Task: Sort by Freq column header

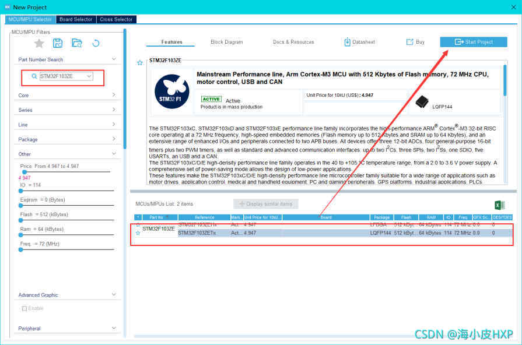Action: (x=463, y=217)
